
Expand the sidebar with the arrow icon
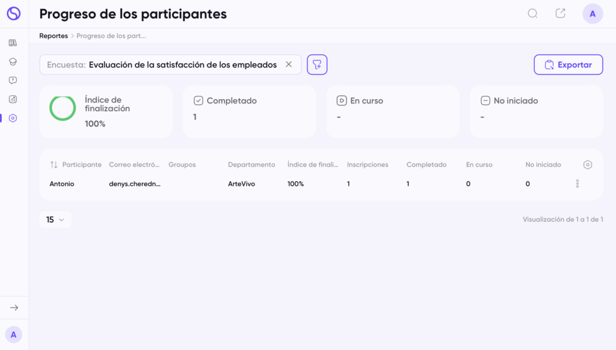click(14, 307)
